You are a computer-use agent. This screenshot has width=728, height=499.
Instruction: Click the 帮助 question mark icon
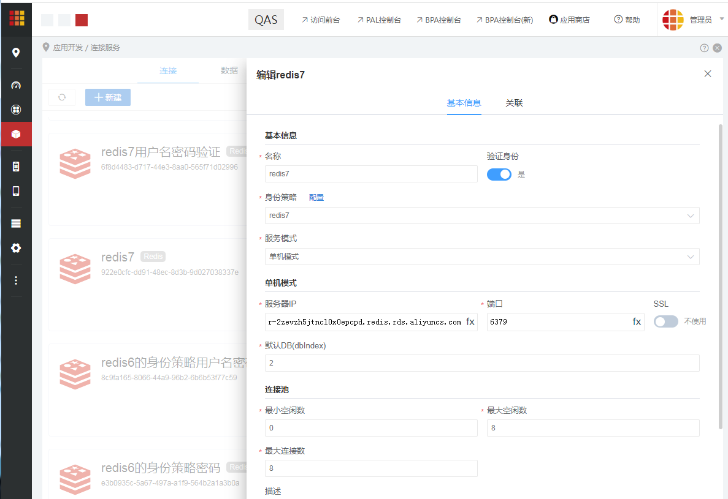(618, 20)
